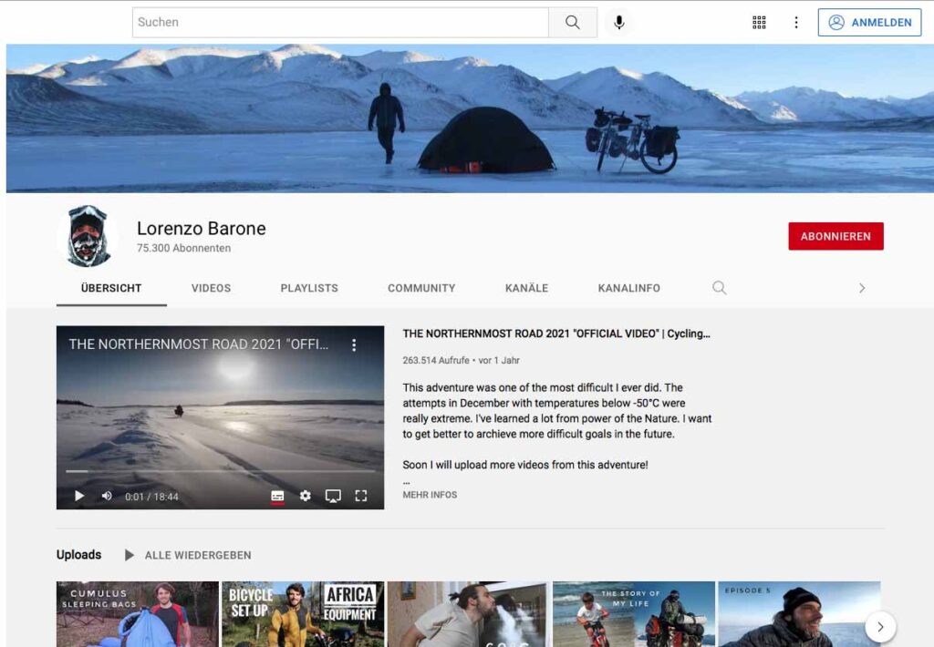934x647 pixels.
Task: Open the PLAYLISTS tab
Action: 309,288
